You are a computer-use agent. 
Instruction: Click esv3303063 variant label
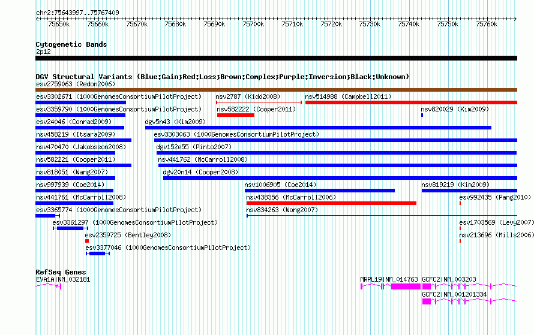pos(236,134)
